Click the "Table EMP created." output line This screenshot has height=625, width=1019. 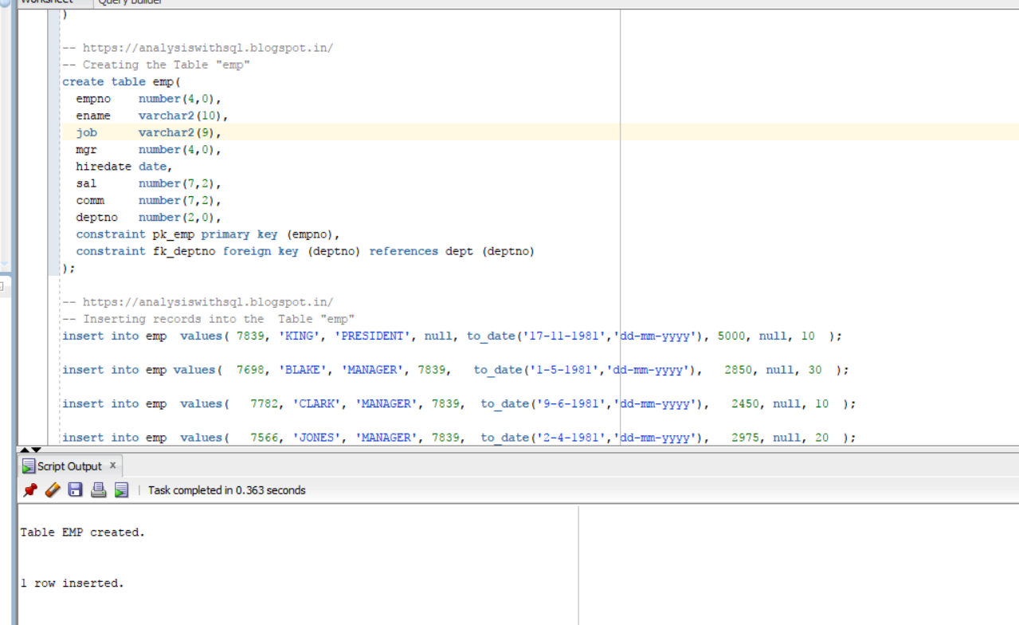[x=83, y=532]
